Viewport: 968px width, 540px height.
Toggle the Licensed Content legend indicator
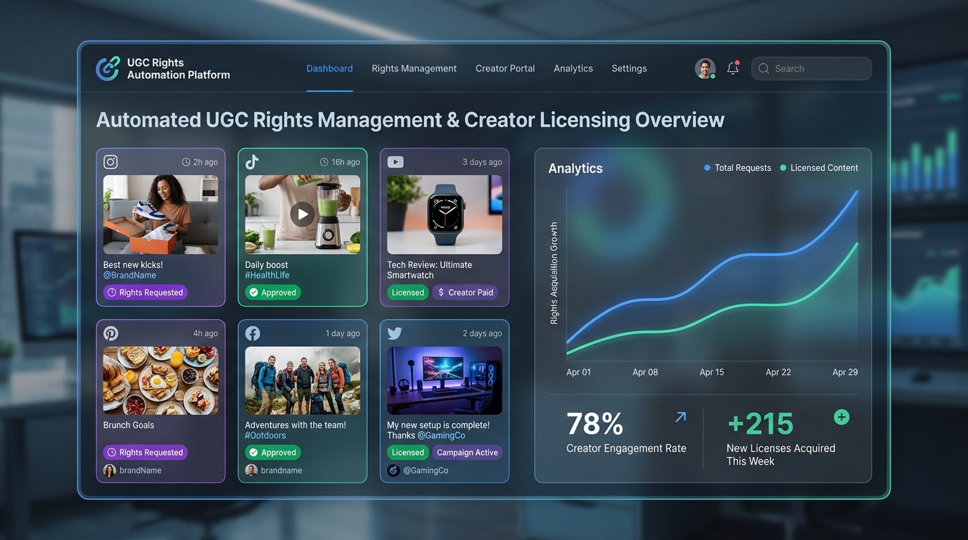click(x=819, y=167)
